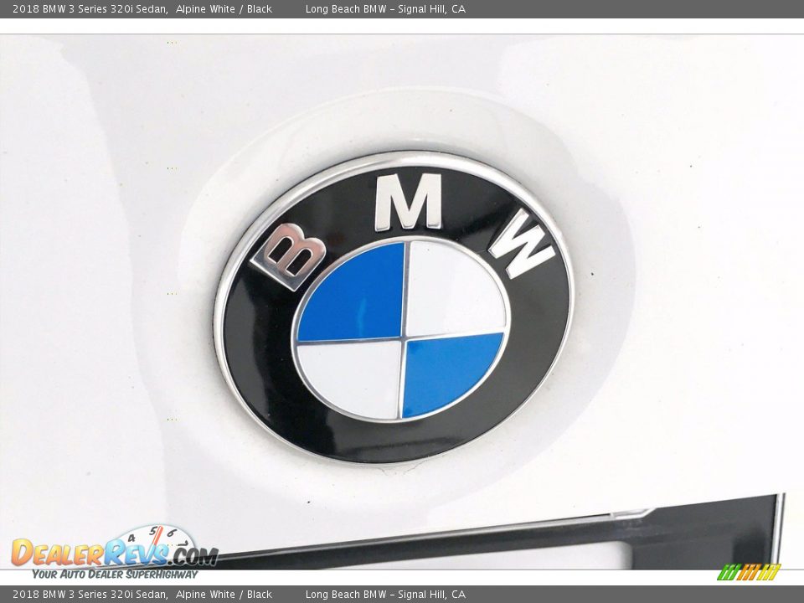Viewport: 804px width, 603px height.
Task: Click the 'Alpine White / Black' bottom caption
Action: (x=224, y=595)
